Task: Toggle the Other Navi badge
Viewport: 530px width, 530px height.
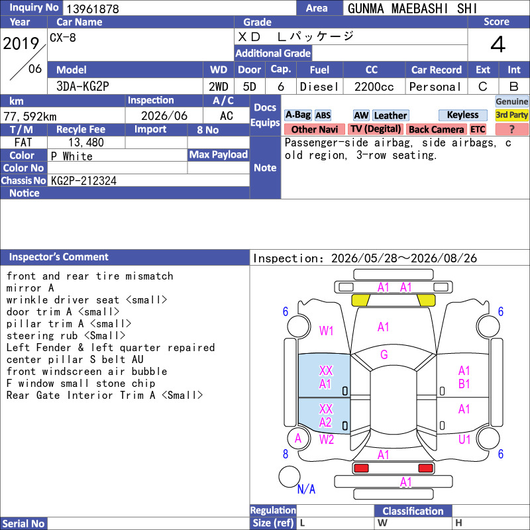Action: click(x=314, y=129)
